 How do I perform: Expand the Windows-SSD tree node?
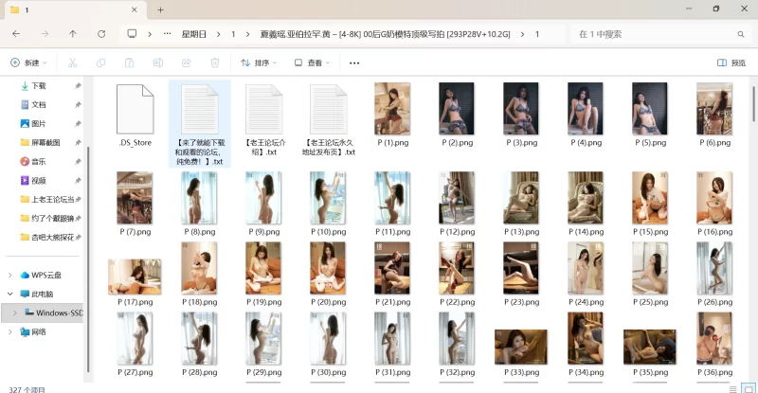(14, 313)
